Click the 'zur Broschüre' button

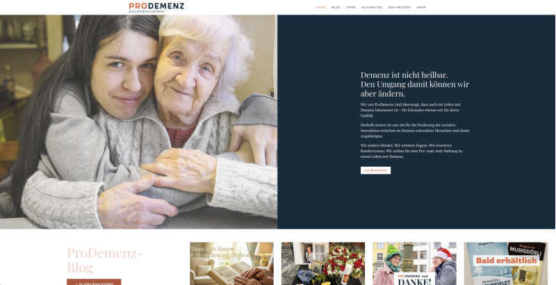[x=375, y=170]
